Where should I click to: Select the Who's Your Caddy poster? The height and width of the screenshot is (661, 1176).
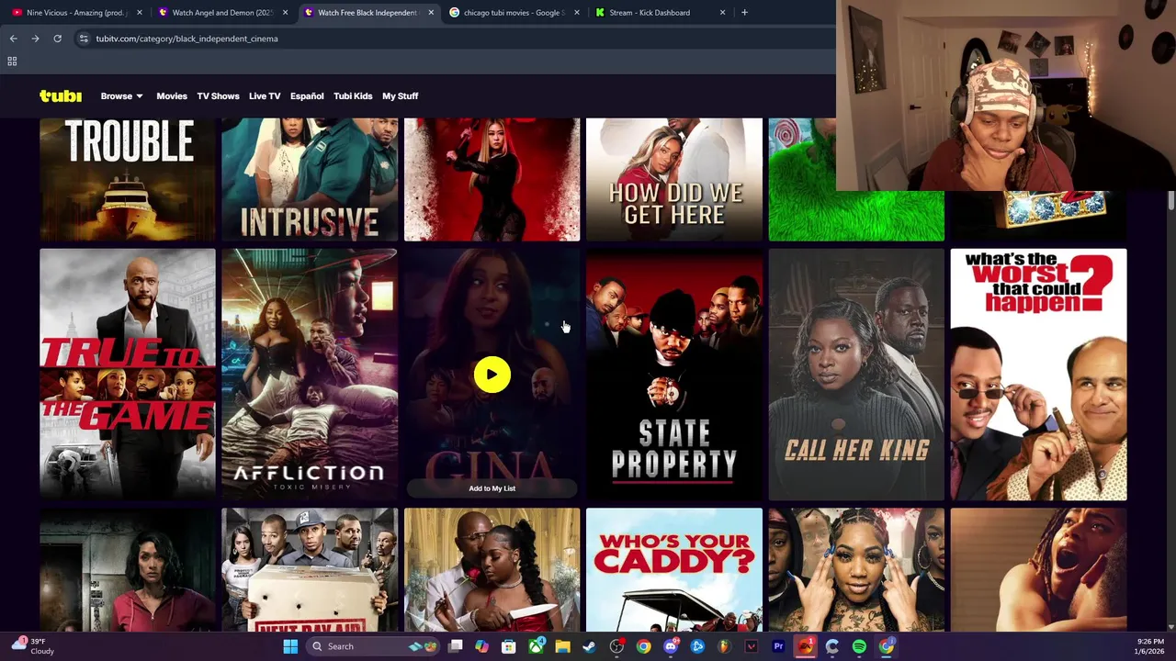coord(674,569)
